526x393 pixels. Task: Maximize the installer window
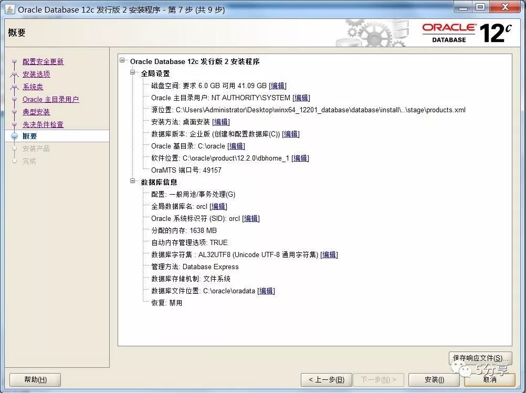[x=481, y=7]
